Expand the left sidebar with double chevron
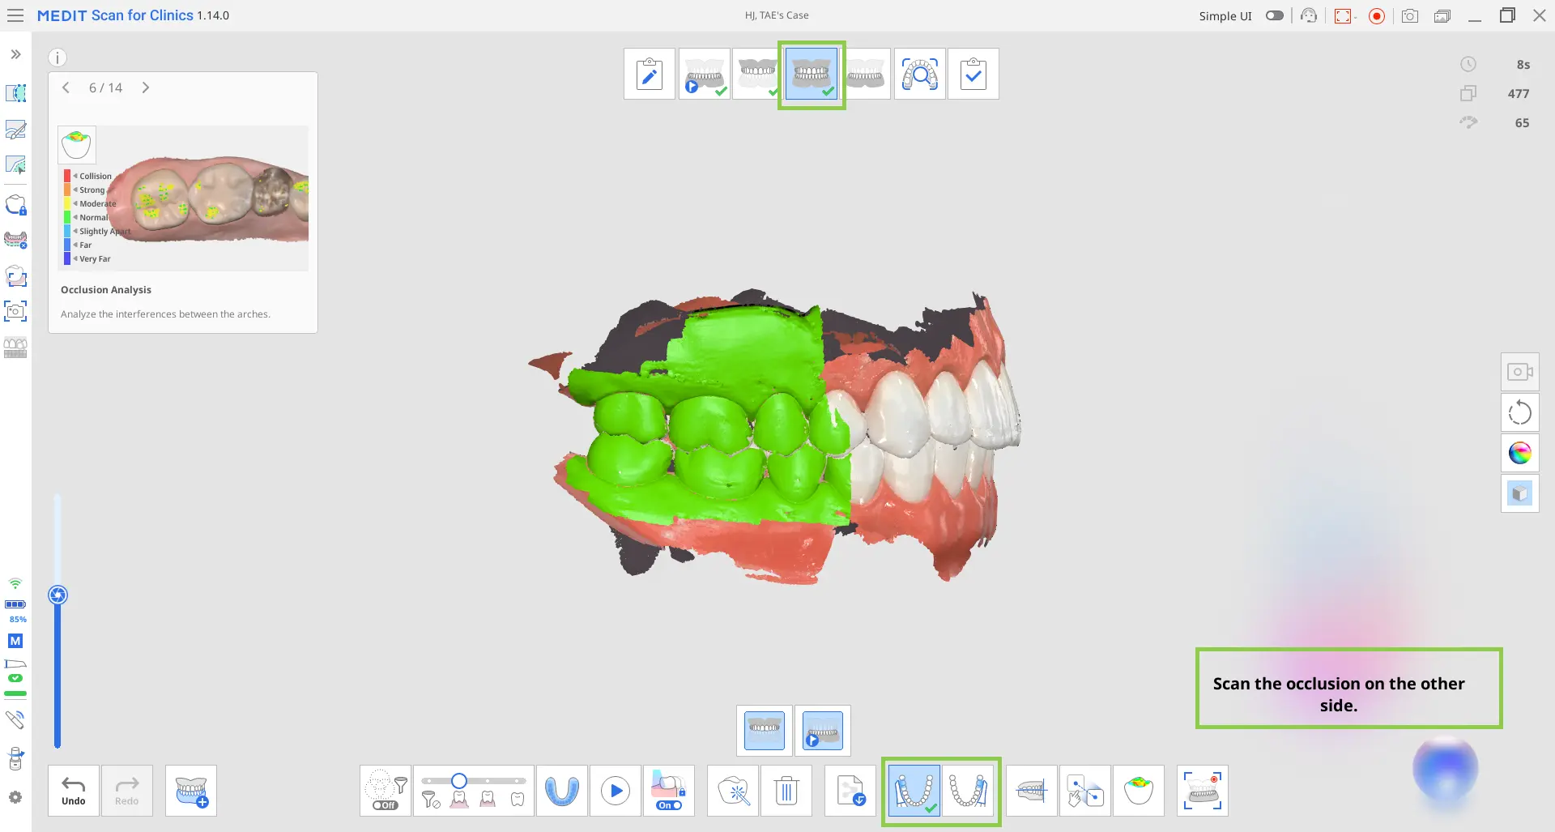This screenshot has width=1555, height=832. tap(15, 54)
